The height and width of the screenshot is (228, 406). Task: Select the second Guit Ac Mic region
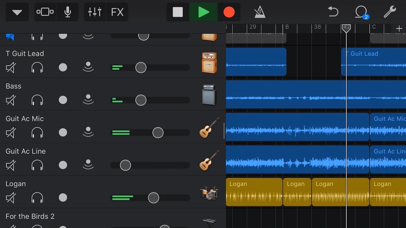pos(388,127)
